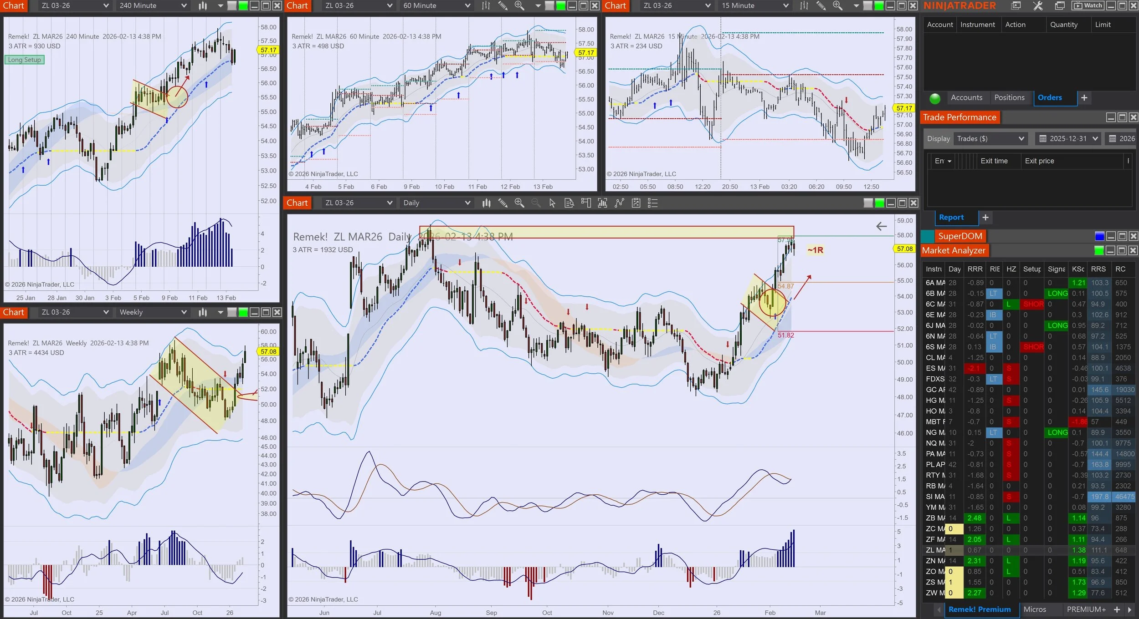
Task: Select the cursor pointer tool on Daily chart
Action: [552, 203]
